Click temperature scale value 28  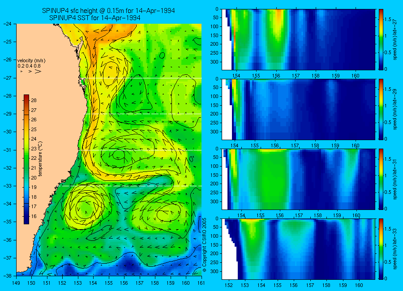[x=34, y=100]
